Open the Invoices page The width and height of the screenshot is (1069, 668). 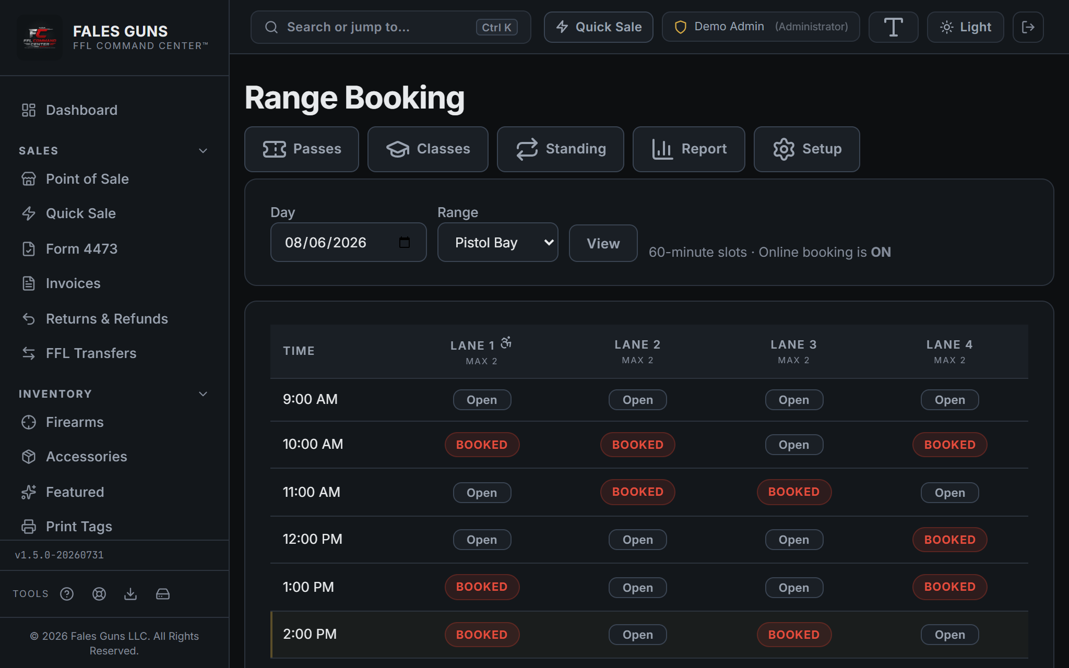[x=114, y=283]
